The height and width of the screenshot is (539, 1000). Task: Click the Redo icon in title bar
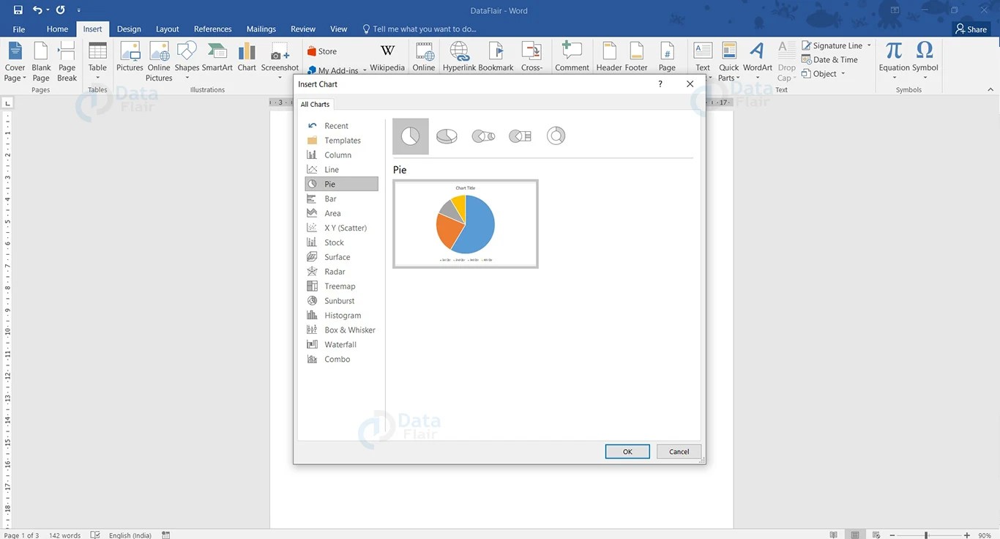tap(60, 10)
